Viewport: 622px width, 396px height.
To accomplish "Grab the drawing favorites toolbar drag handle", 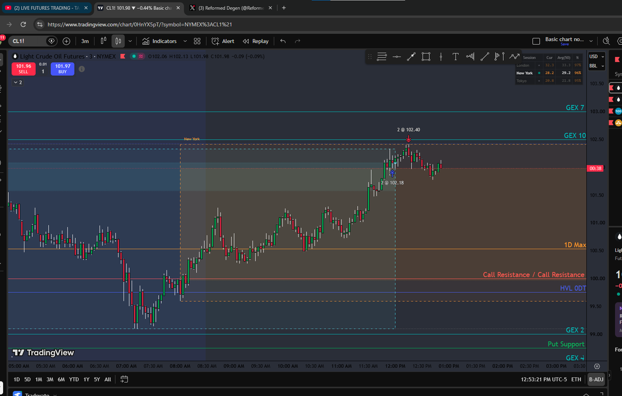I will [x=371, y=56].
